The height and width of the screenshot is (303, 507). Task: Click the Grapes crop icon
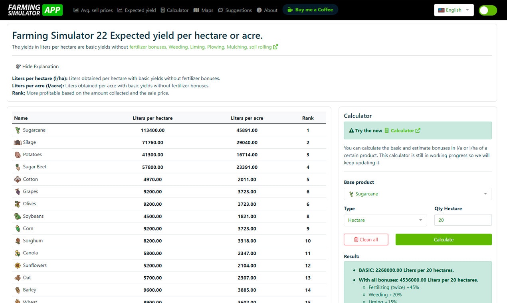18,192
